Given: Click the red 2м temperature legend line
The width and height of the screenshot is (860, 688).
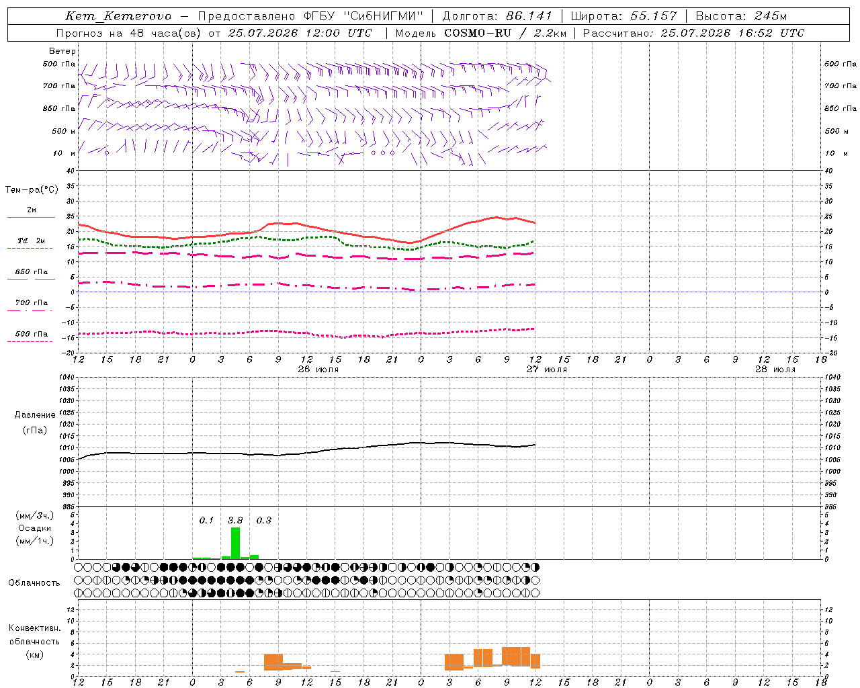Looking at the screenshot, I should click(31, 217).
